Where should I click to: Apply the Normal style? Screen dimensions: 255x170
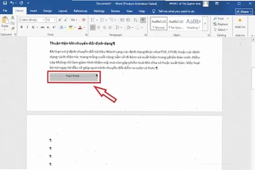pos(158,24)
